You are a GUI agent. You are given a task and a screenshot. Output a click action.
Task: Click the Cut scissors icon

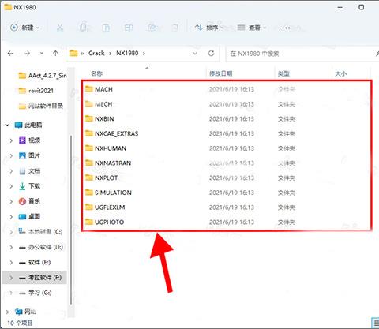point(60,28)
